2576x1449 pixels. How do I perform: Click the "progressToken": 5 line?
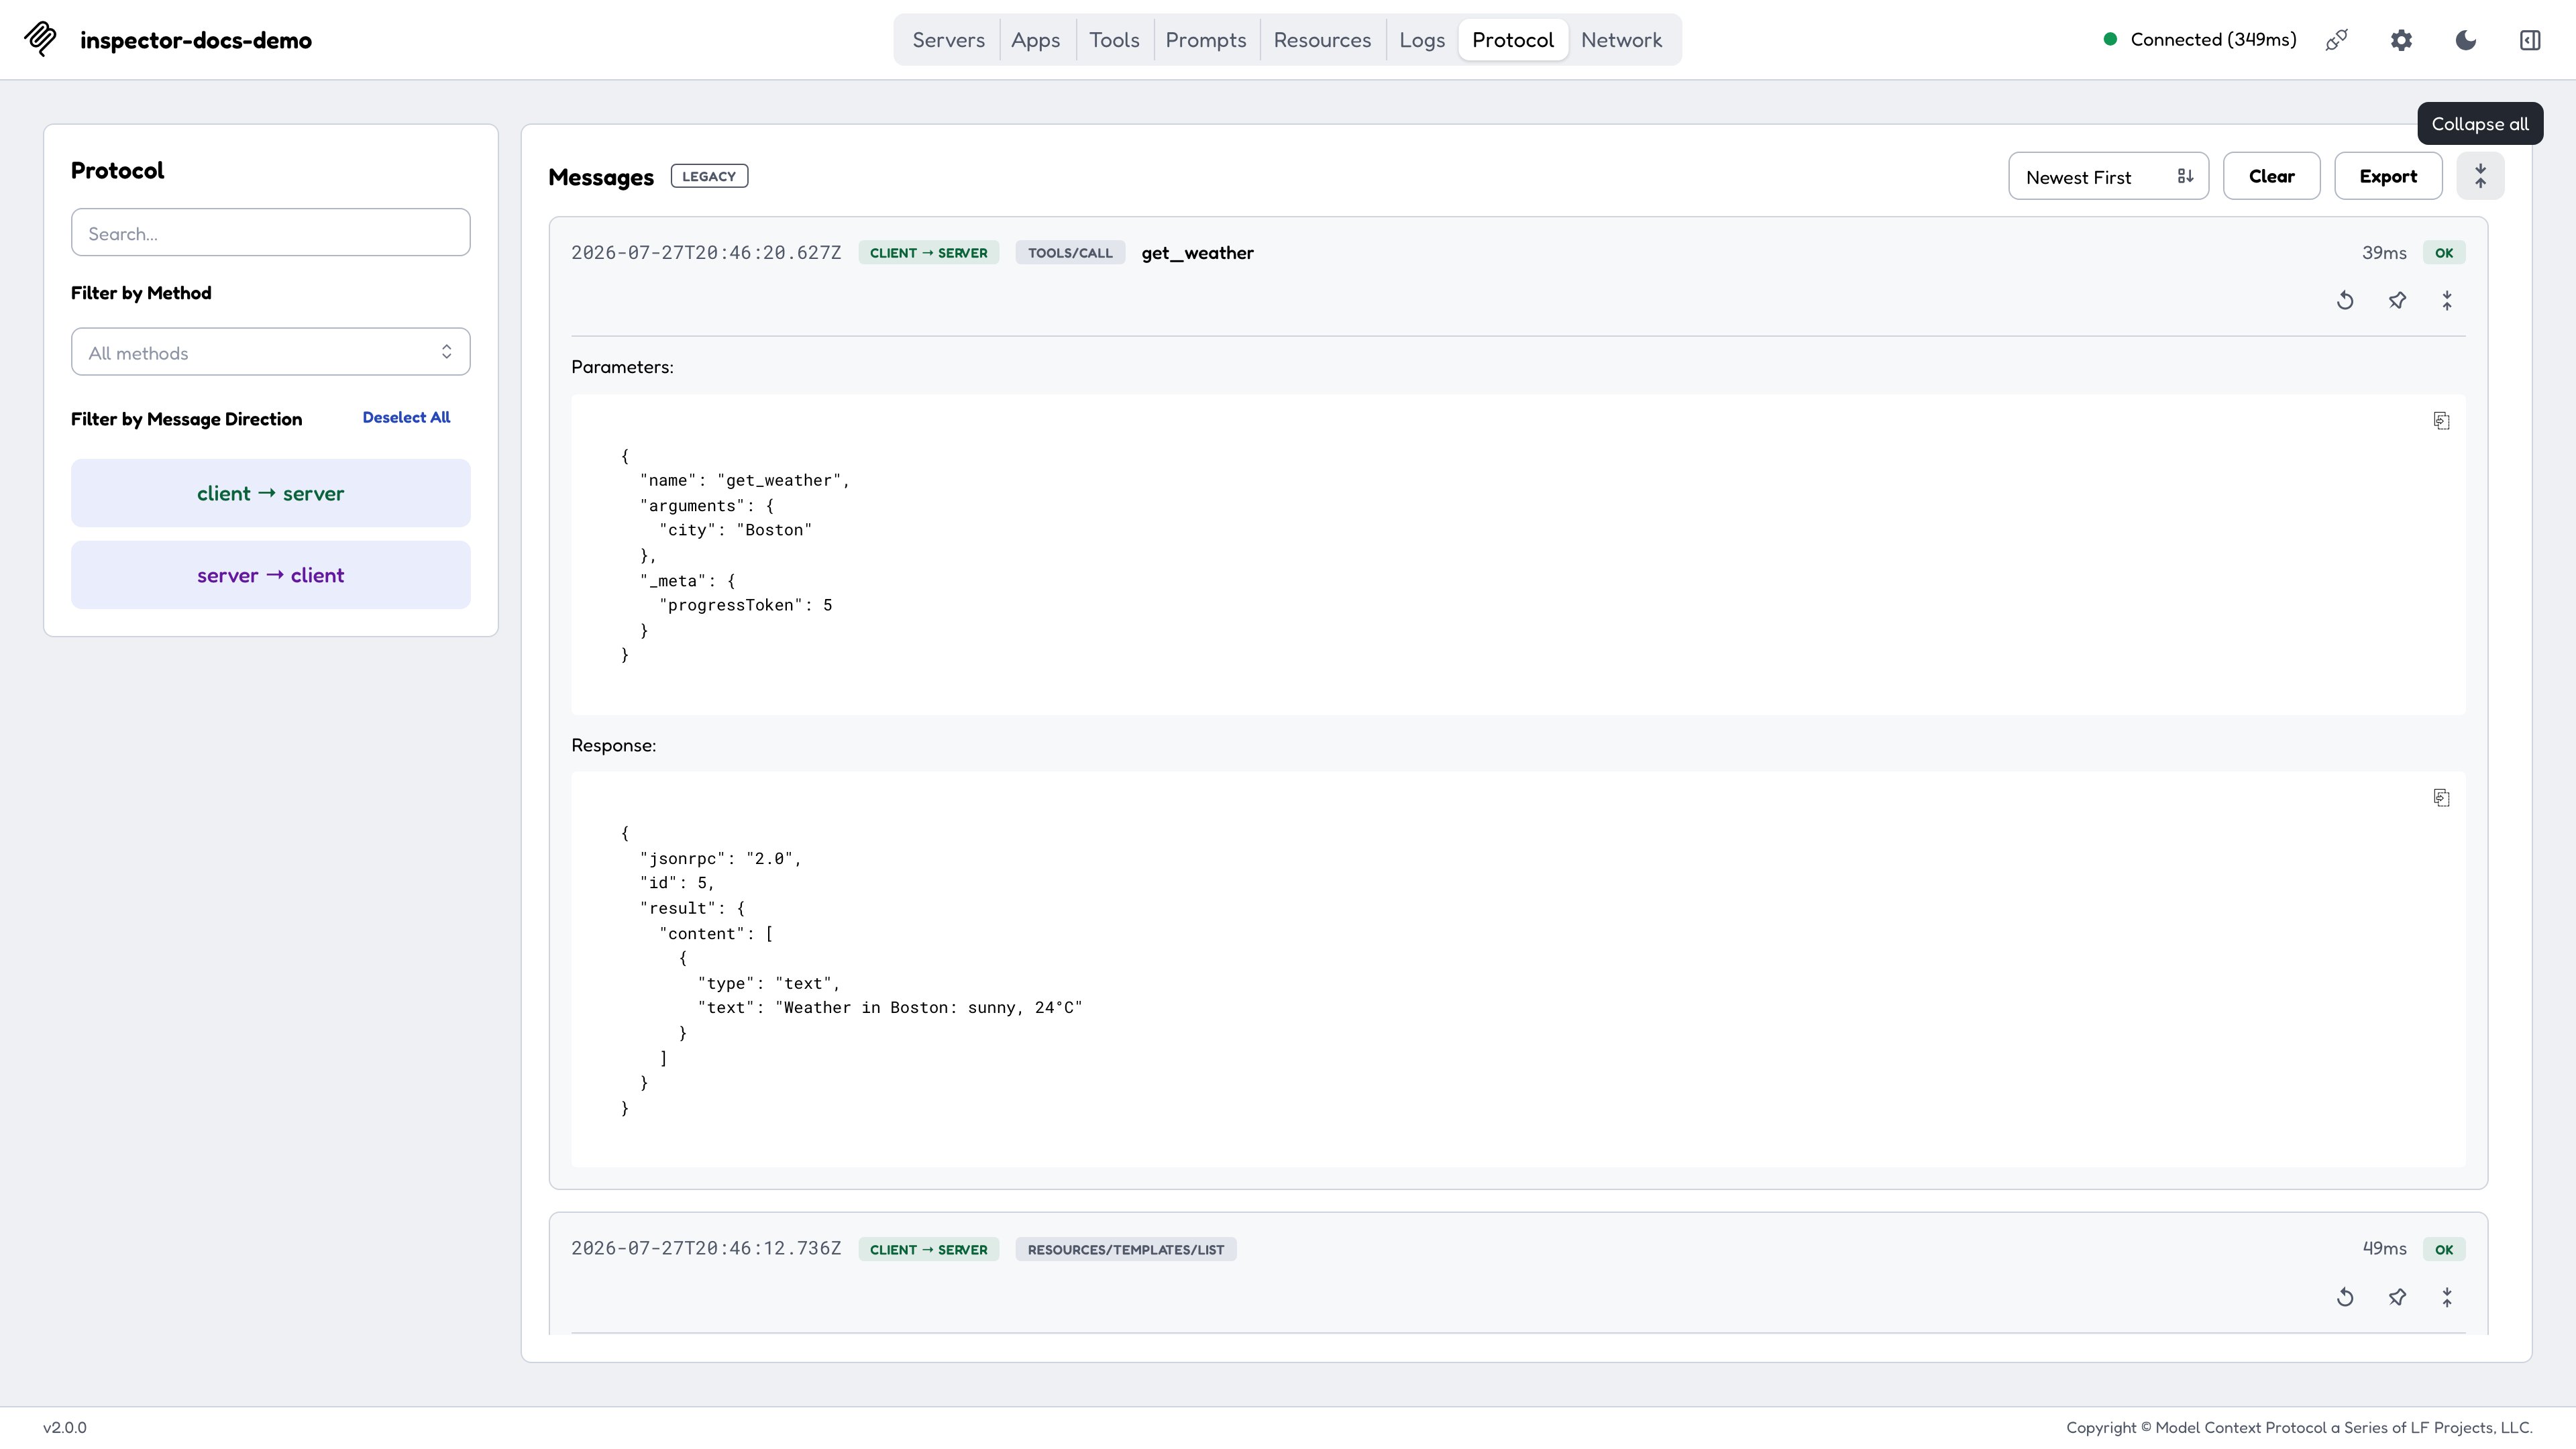point(746,605)
